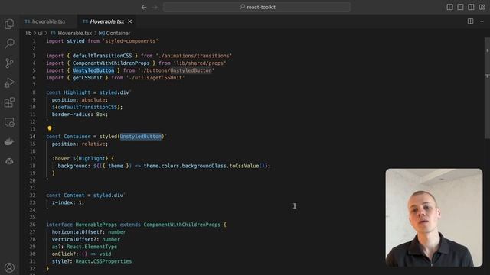Click React.ElementType on line 29
Image resolution: width=490 pixels, height=275 pixels.
tap(92, 247)
